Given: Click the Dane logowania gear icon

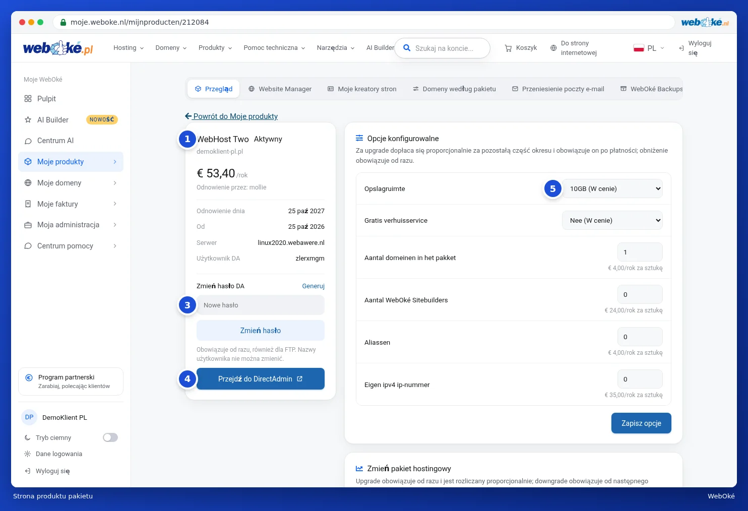Looking at the screenshot, I should pyautogui.click(x=27, y=454).
